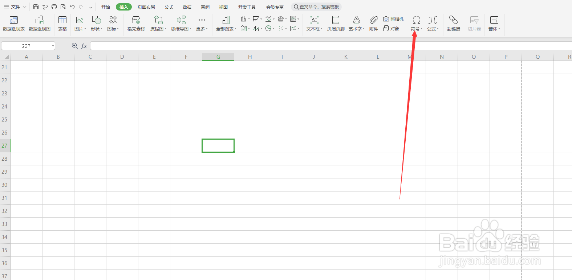
Task: Open the 开发工具 tab
Action: (x=247, y=7)
